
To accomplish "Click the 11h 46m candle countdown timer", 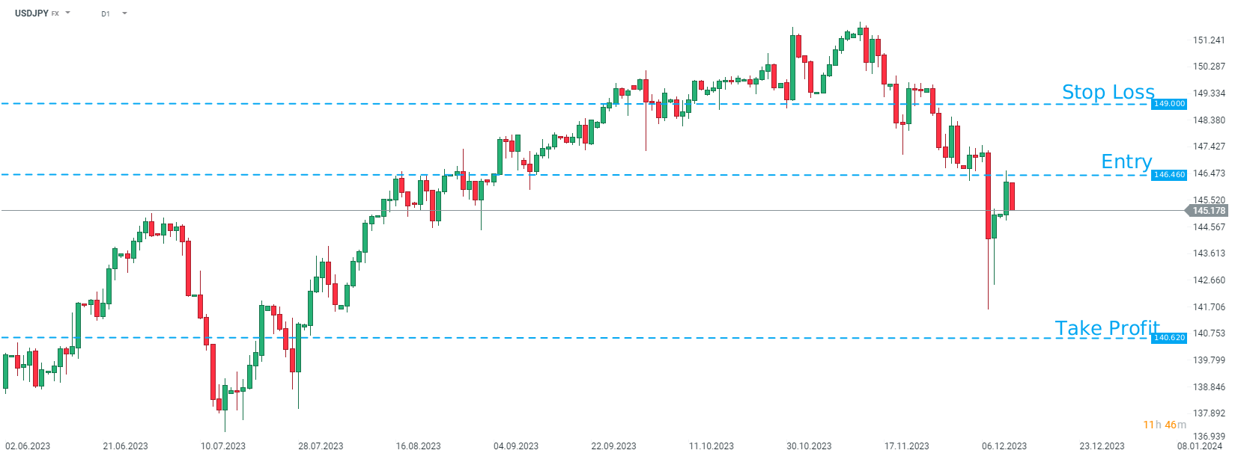I will pyautogui.click(x=1164, y=425).
